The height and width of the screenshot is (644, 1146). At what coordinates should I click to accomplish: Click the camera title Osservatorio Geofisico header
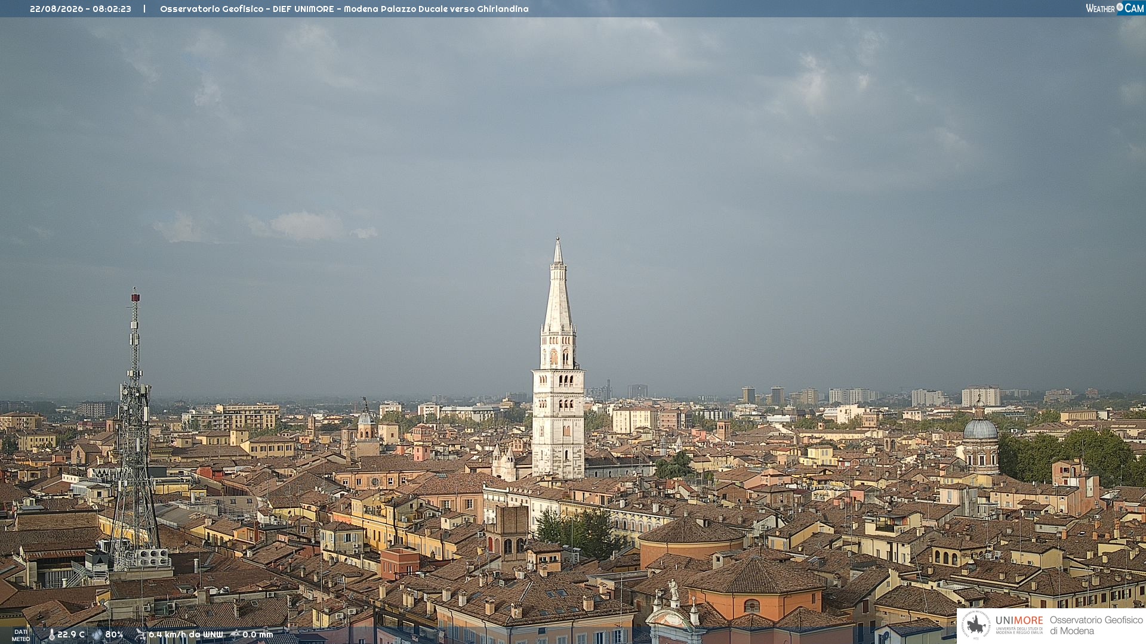pos(344,9)
